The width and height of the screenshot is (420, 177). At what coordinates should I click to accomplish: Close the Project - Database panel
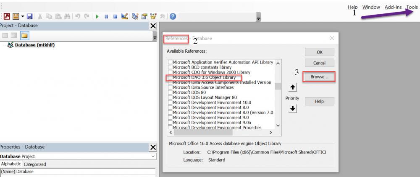point(153,26)
